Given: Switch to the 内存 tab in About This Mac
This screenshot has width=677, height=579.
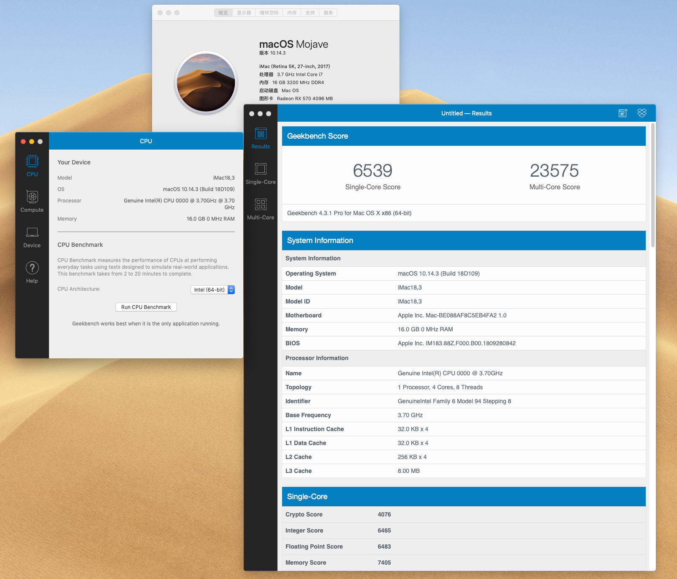Looking at the screenshot, I should 292,13.
